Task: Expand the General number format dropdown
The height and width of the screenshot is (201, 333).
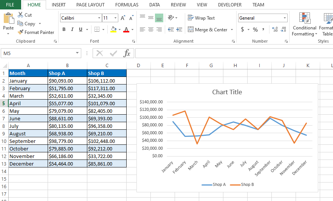Action: click(x=285, y=18)
